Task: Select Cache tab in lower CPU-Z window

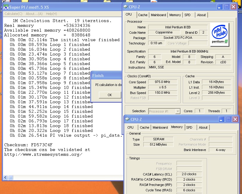Action: (x=145, y=127)
